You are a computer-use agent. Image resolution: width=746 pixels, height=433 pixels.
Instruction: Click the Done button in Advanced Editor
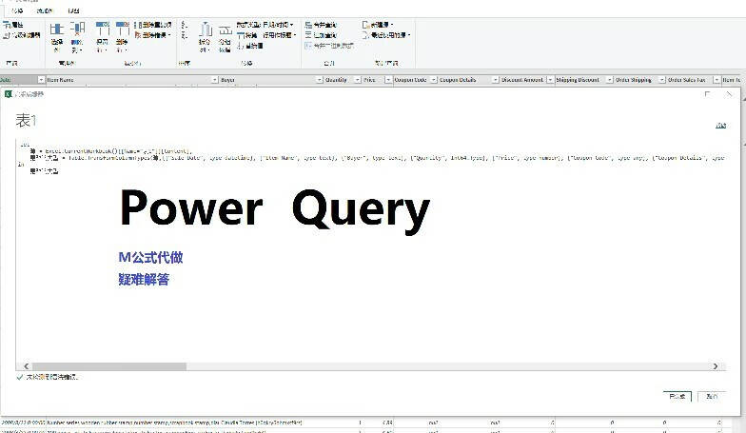tap(677, 396)
